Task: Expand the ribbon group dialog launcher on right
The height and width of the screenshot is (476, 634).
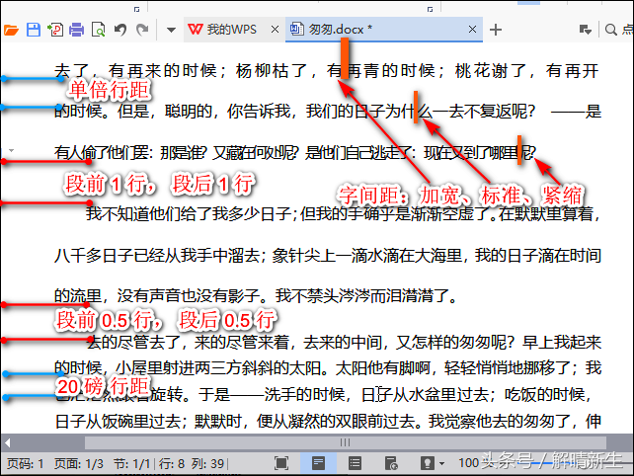Action: tap(430, 9)
